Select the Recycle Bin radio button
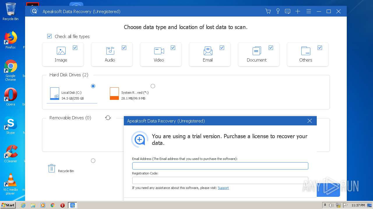Image resolution: width=373 pixels, height=209 pixels. tap(93, 161)
